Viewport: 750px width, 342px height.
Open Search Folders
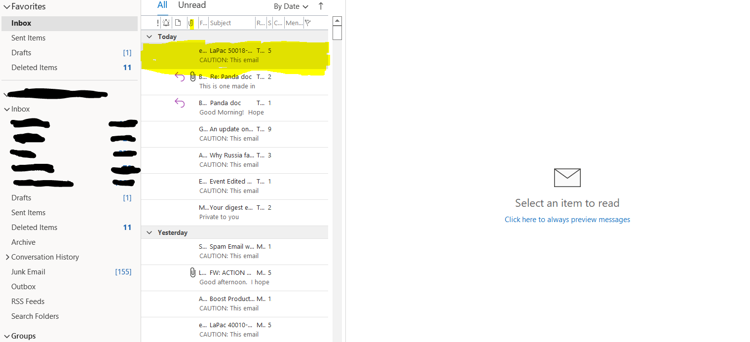click(x=70, y=316)
